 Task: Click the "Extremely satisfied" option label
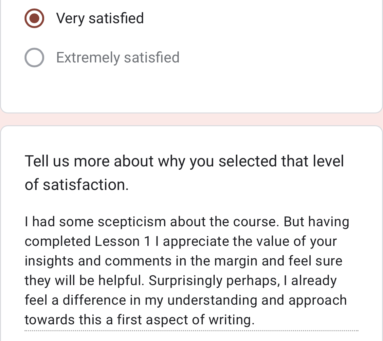(x=118, y=58)
